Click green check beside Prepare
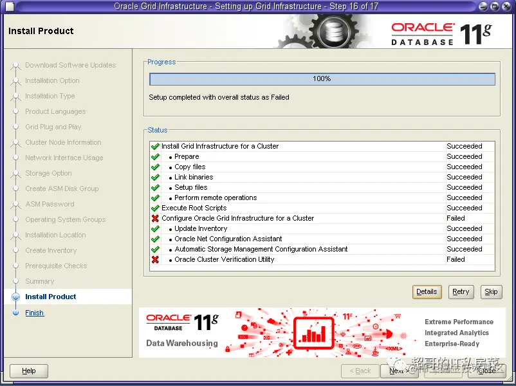The height and width of the screenshot is (386, 516). 155,156
